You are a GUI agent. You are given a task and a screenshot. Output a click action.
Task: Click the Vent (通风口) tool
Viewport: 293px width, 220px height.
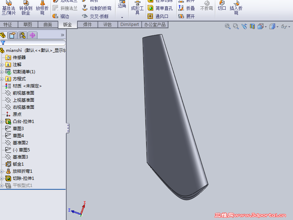pyautogui.click(x=158, y=16)
